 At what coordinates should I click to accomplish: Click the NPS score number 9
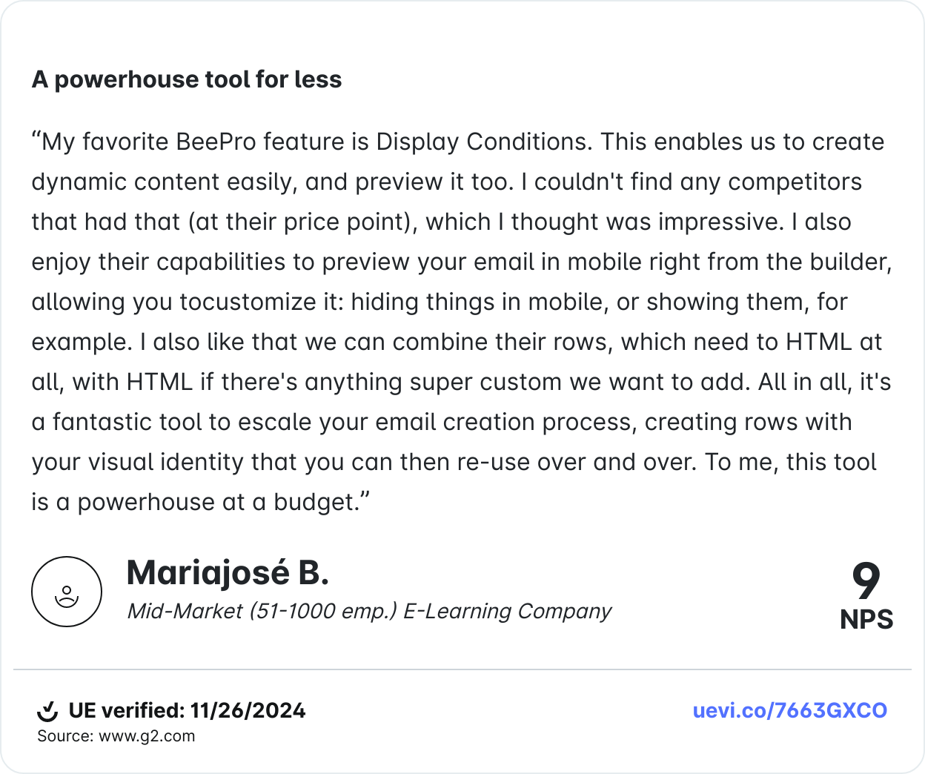coord(866,582)
